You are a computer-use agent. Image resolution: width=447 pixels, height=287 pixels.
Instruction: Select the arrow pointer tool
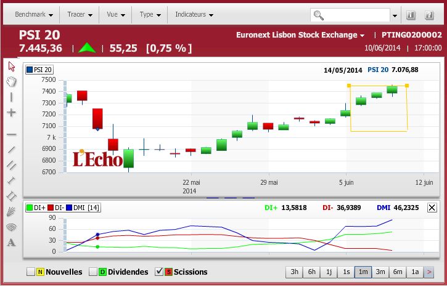[11, 67]
